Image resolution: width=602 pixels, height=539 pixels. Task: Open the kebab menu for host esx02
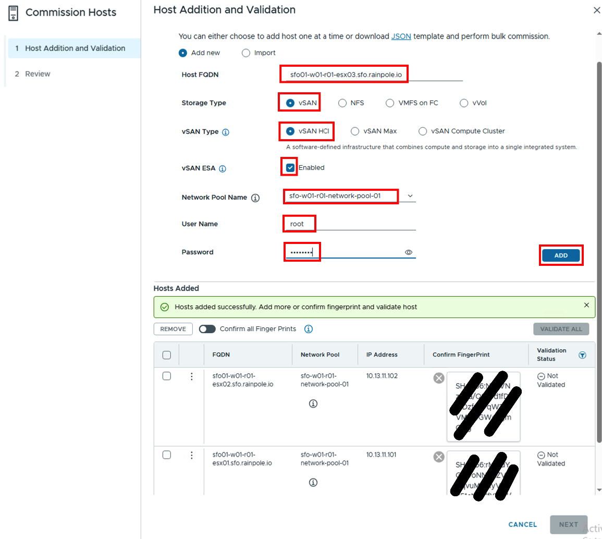[192, 376]
